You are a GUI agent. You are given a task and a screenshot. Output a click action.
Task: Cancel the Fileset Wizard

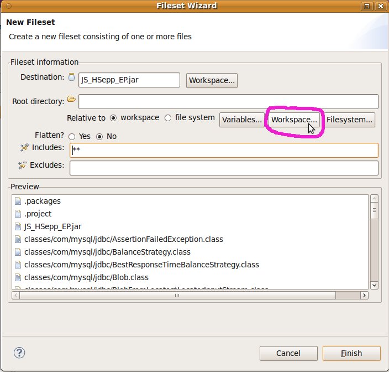coord(288,353)
